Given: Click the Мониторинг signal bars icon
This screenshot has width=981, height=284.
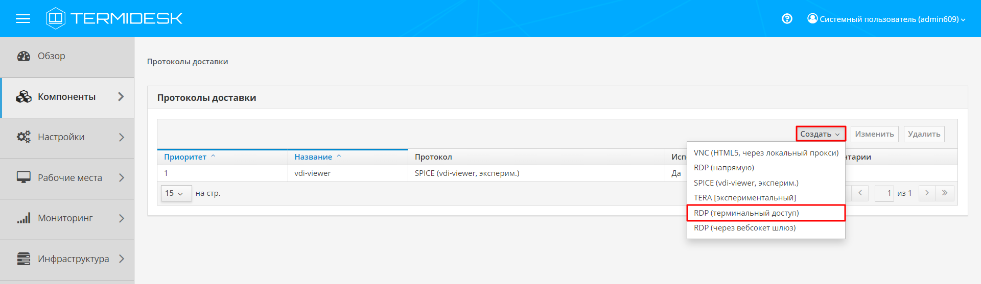Looking at the screenshot, I should point(24,218).
